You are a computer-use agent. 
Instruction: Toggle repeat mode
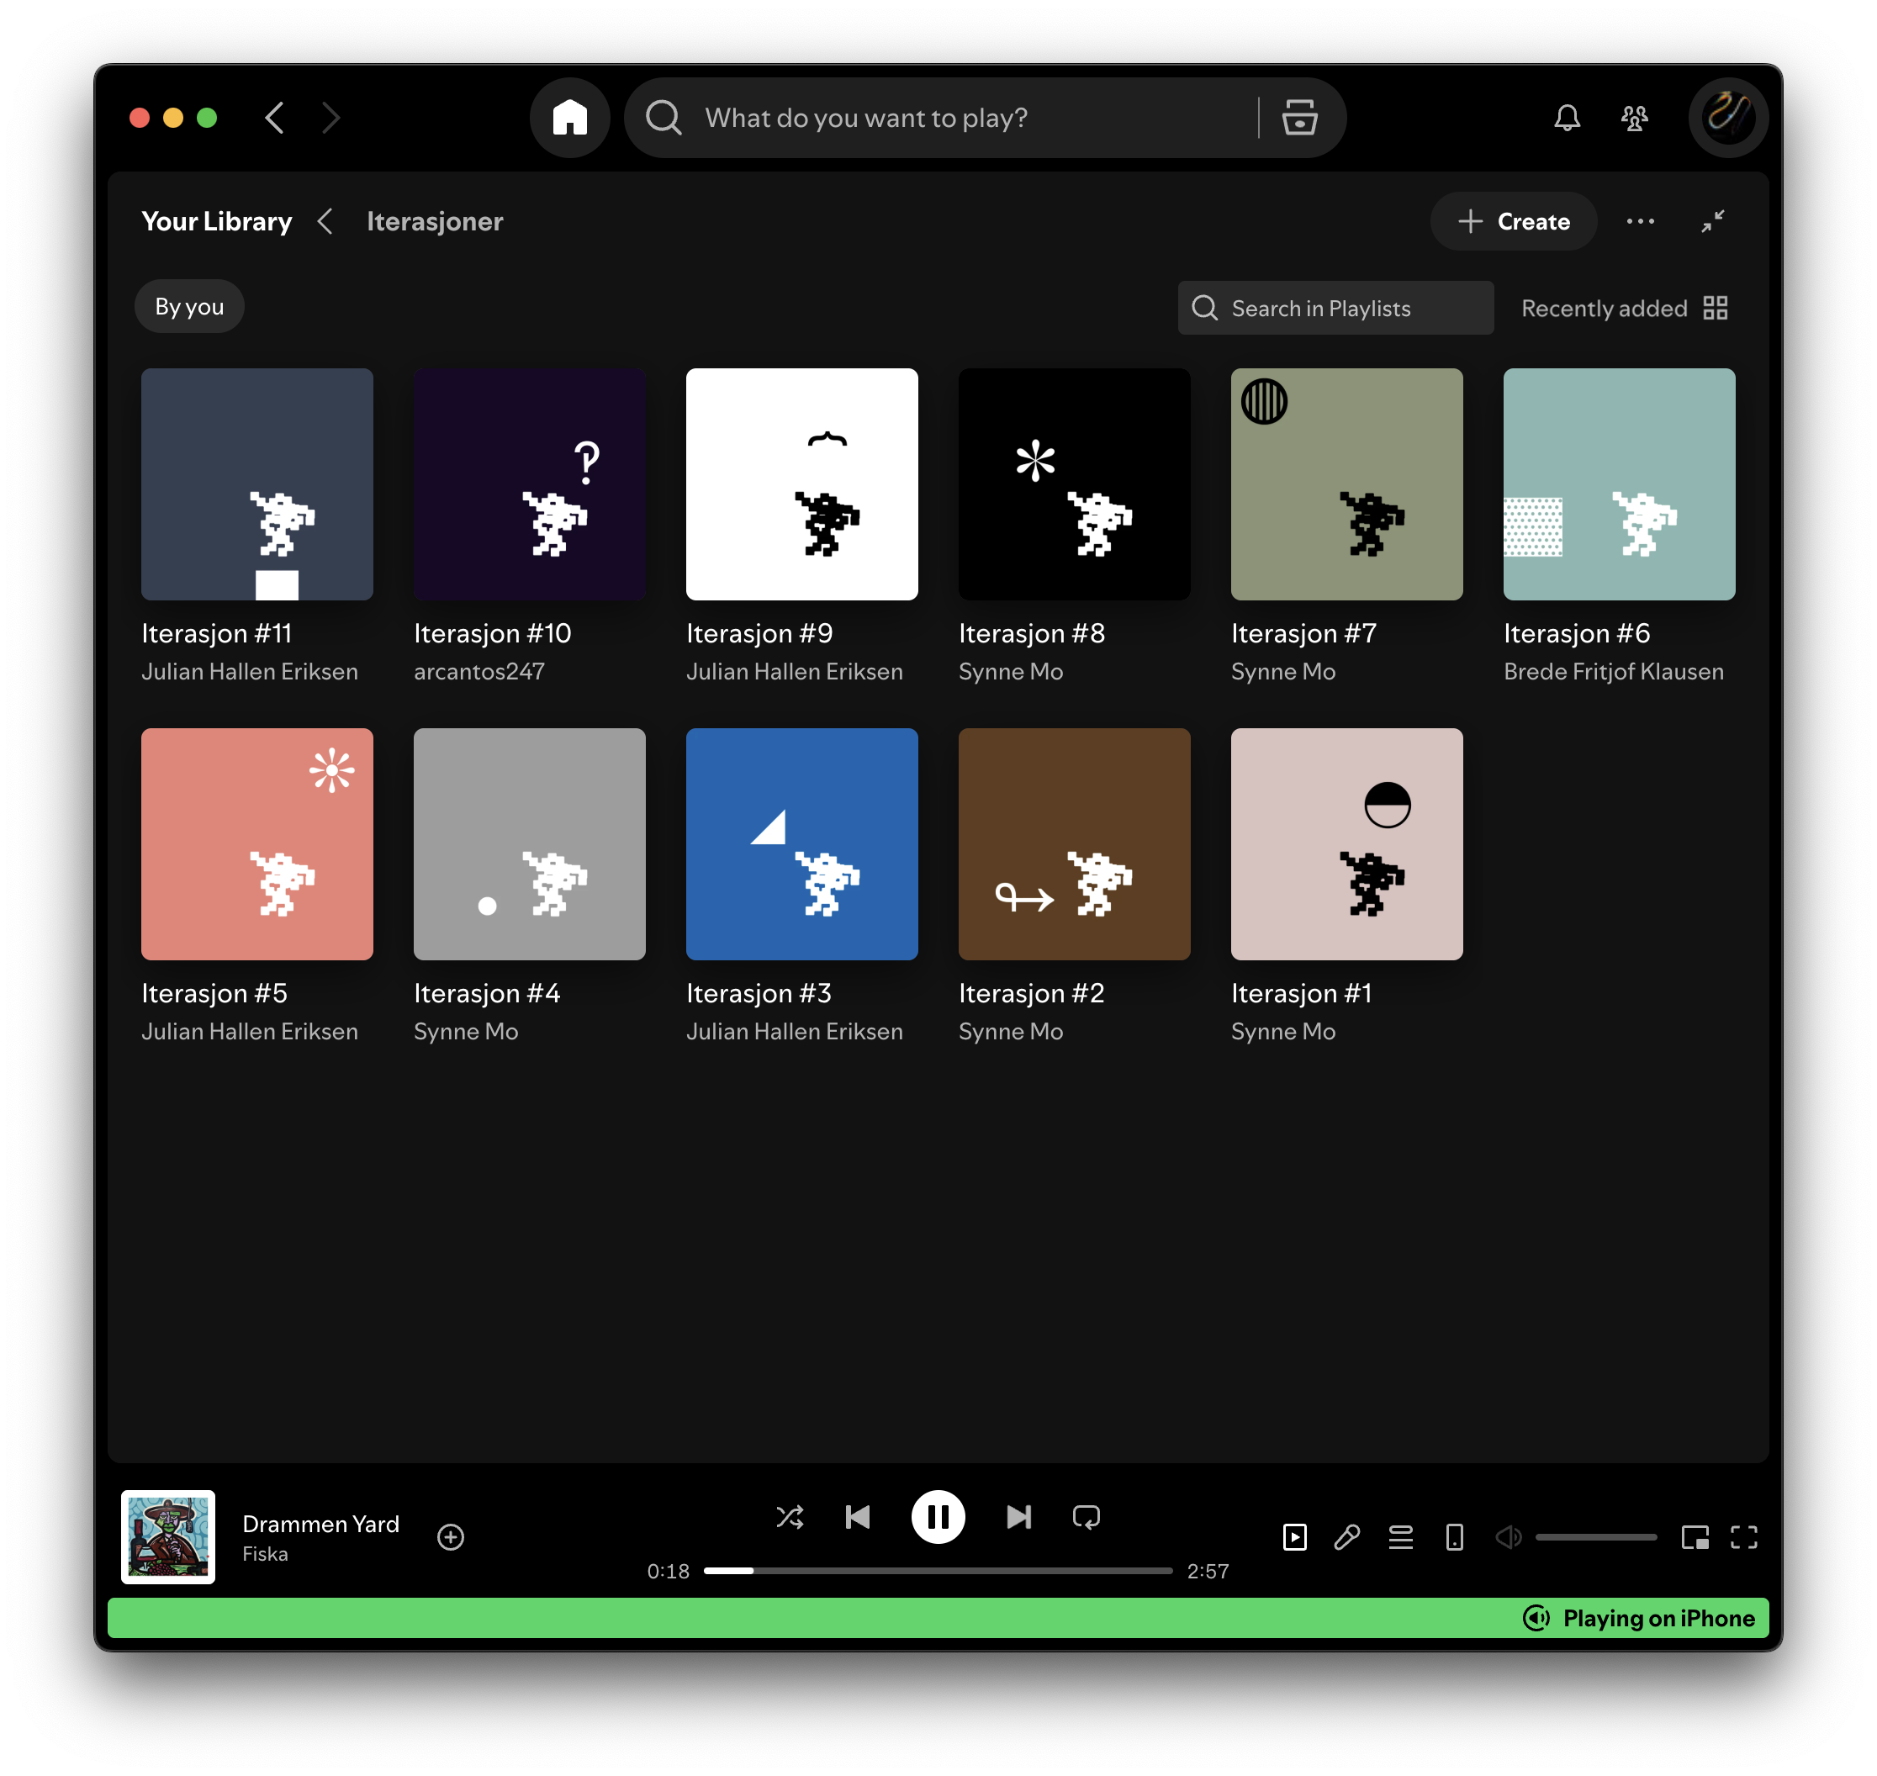(x=1086, y=1517)
